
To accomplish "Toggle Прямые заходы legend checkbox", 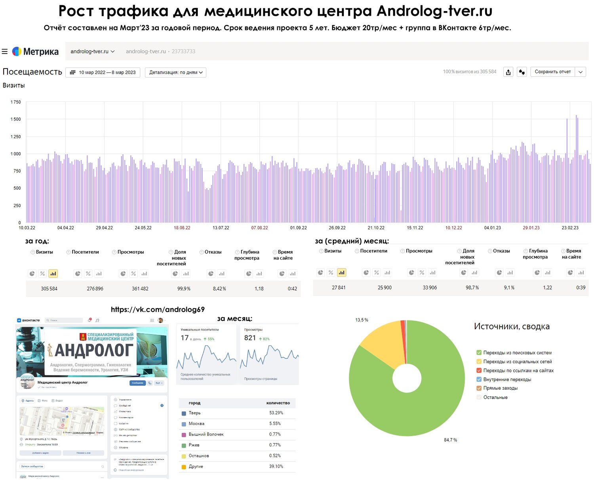I will (479, 388).
